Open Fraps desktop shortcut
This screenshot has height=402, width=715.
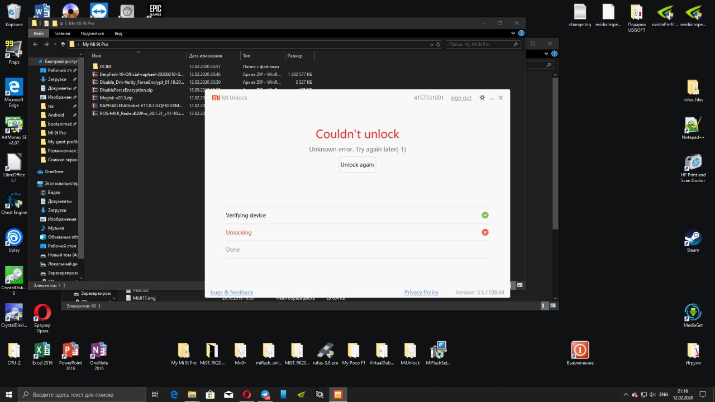(14, 52)
